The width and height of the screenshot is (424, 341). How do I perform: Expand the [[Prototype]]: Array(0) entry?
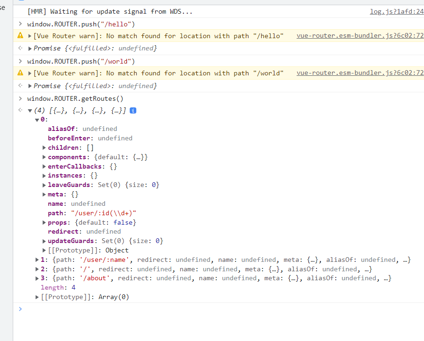[x=37, y=297]
